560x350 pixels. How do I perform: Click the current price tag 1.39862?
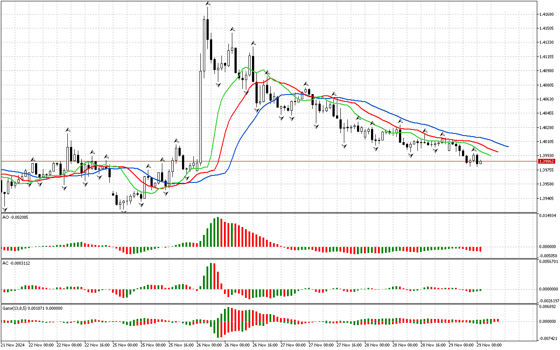[x=546, y=161]
